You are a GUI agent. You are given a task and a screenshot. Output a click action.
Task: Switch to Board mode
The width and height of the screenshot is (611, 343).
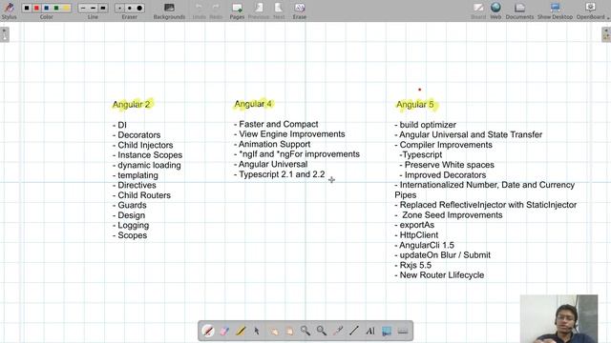pyautogui.click(x=478, y=10)
